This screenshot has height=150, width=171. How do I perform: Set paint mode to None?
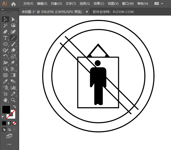[x=14, y=123]
